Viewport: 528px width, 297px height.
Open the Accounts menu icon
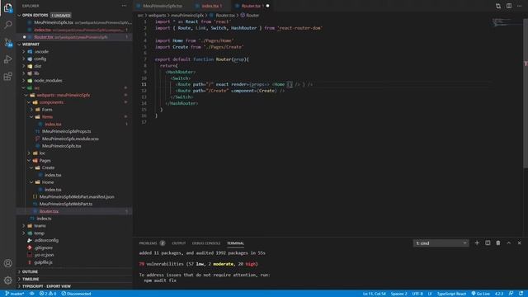point(7,263)
